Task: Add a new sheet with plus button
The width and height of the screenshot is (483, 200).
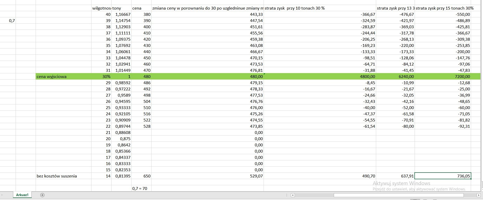Action: [x=42, y=195]
